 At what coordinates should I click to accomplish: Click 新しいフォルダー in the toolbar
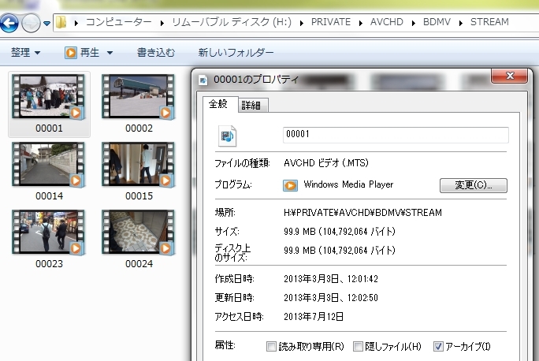[236, 53]
